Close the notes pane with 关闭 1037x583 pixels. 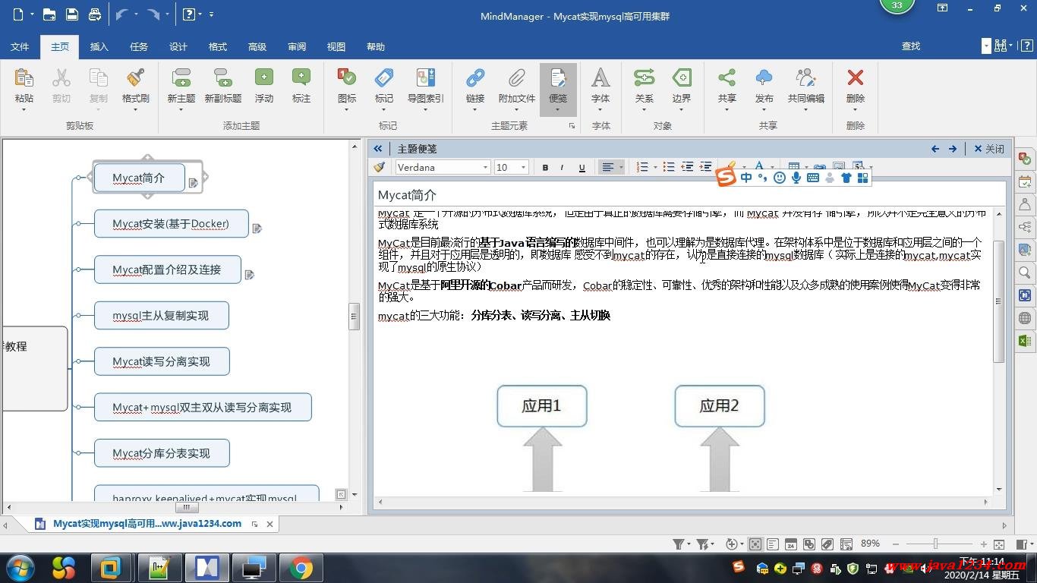tap(989, 149)
